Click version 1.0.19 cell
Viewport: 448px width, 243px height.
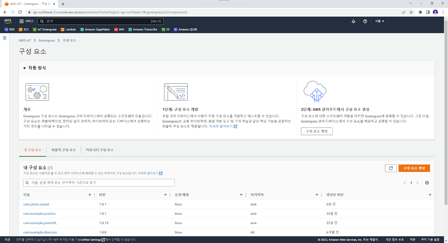[104, 223]
